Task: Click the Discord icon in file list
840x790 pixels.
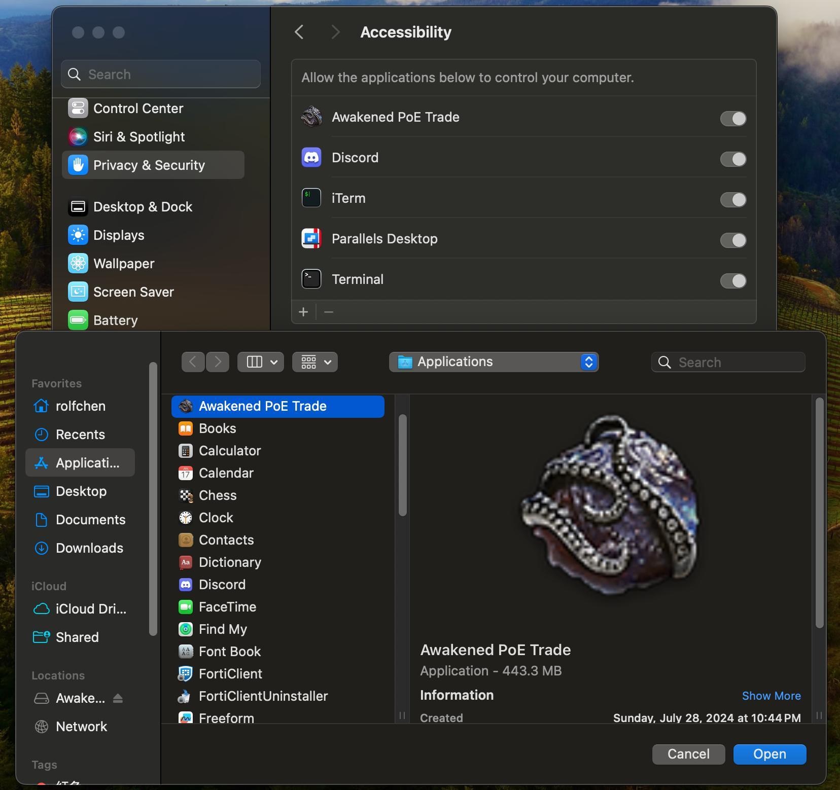Action: [x=186, y=585]
